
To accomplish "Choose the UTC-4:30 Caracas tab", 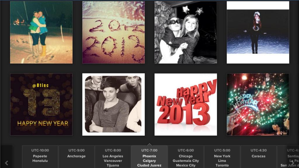I will tap(259, 157).
